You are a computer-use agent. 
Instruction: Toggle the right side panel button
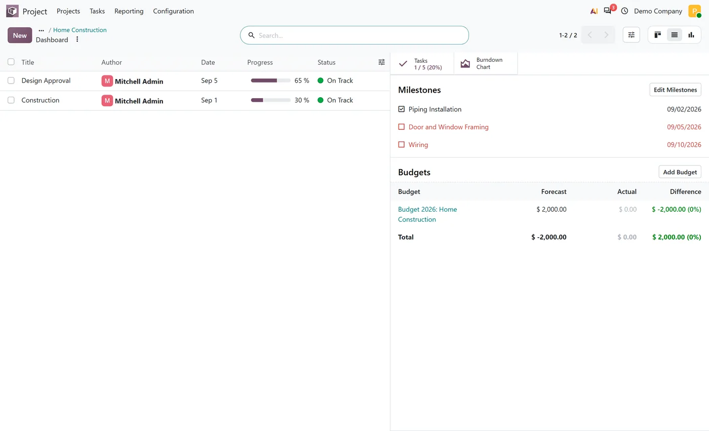632,35
